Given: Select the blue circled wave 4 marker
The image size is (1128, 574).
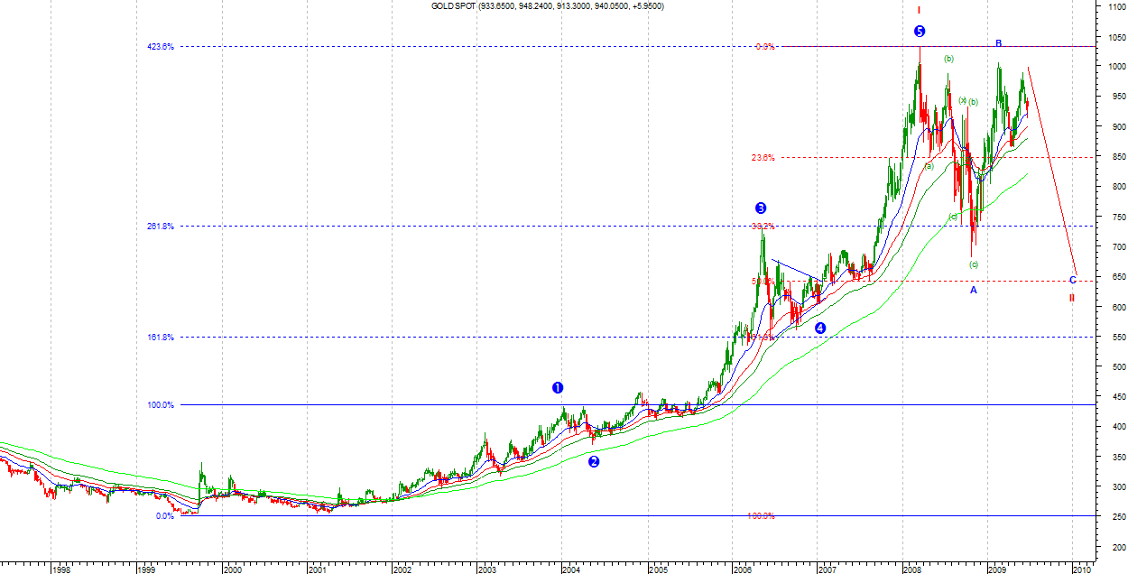Looking at the screenshot, I should [820, 328].
